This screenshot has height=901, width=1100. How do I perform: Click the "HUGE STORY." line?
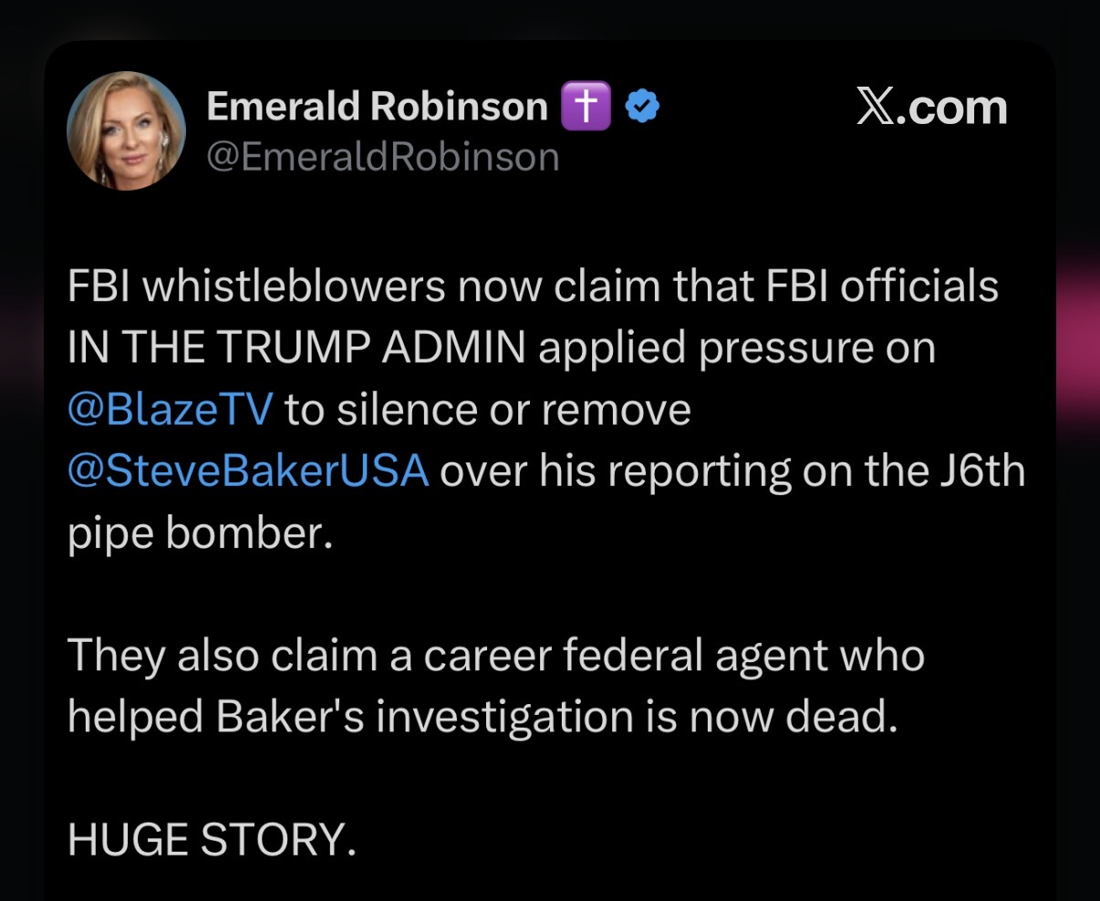tap(211, 840)
